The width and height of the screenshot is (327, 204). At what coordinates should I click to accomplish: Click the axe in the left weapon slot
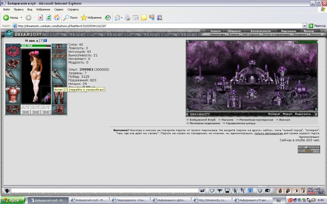click(x=13, y=76)
